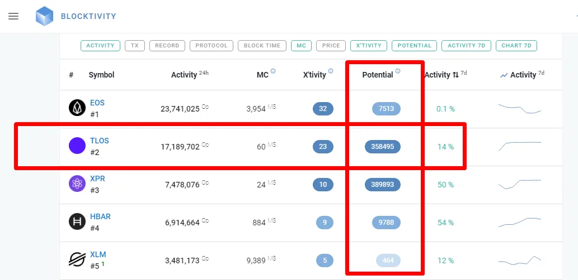Click TLOS potential badge 358495
Screen dimensions: 578x280
pyautogui.click(x=383, y=147)
